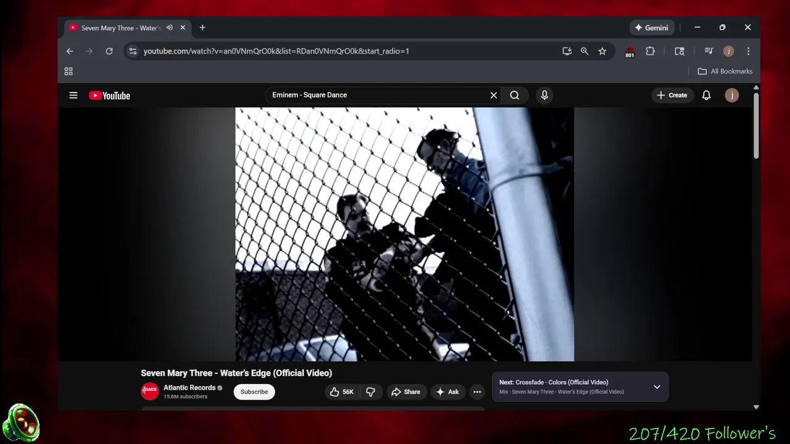Search with your voice microphone

[x=544, y=95]
